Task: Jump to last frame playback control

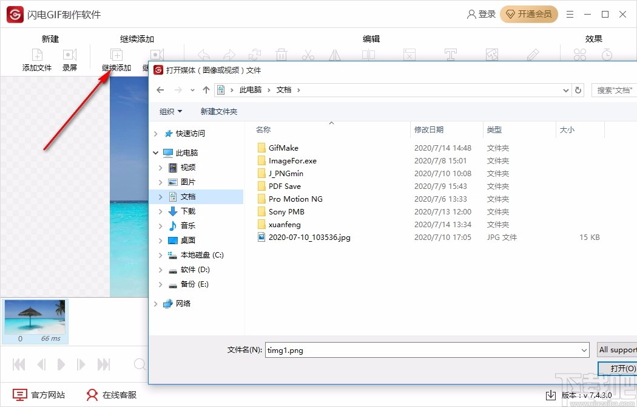Action: (104, 364)
